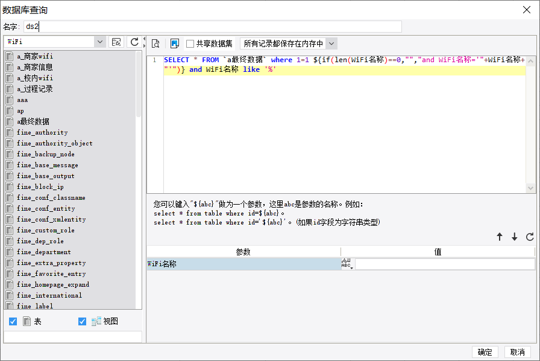Select the fine_authority_object table

55,143
